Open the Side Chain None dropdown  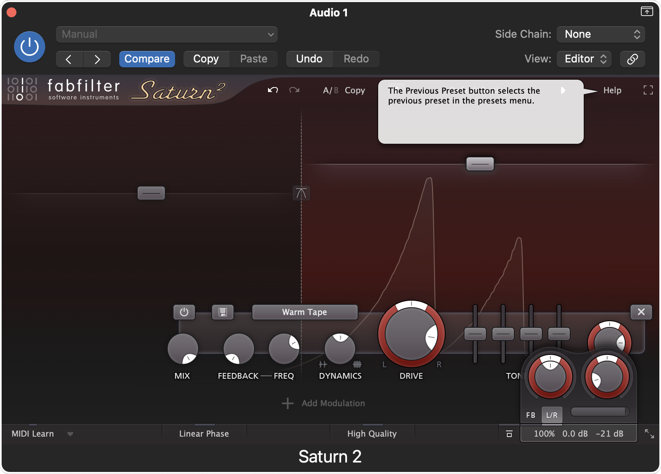(x=601, y=35)
